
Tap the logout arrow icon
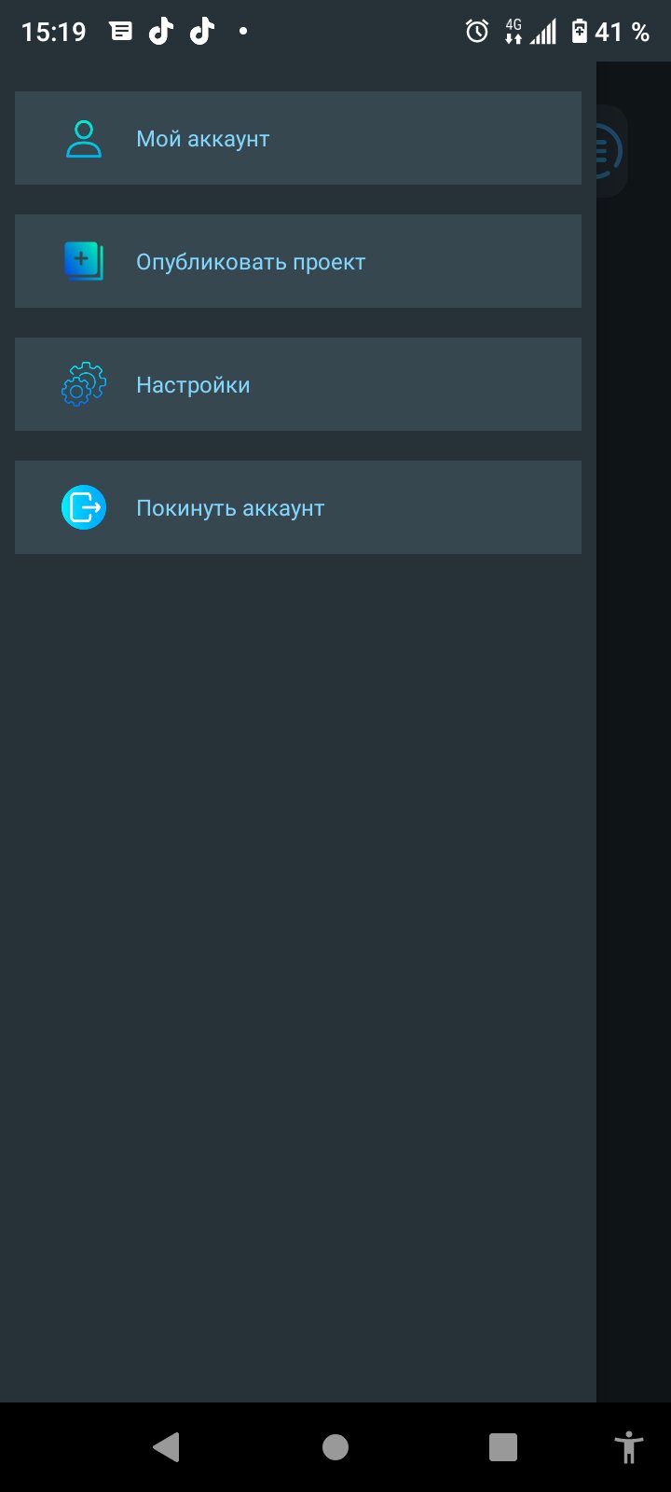pos(84,507)
